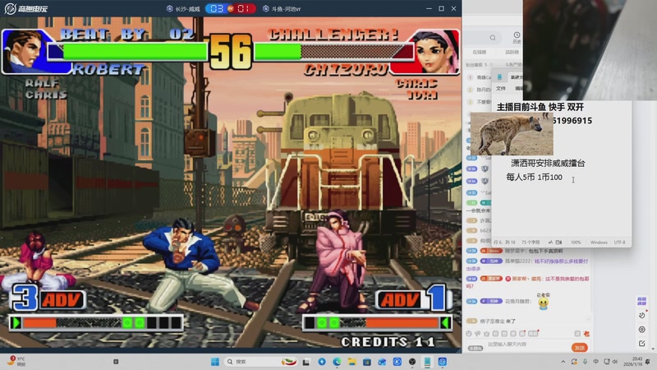Open the volume icon in system tray
This screenshot has width=657, height=370.
pos(615,362)
